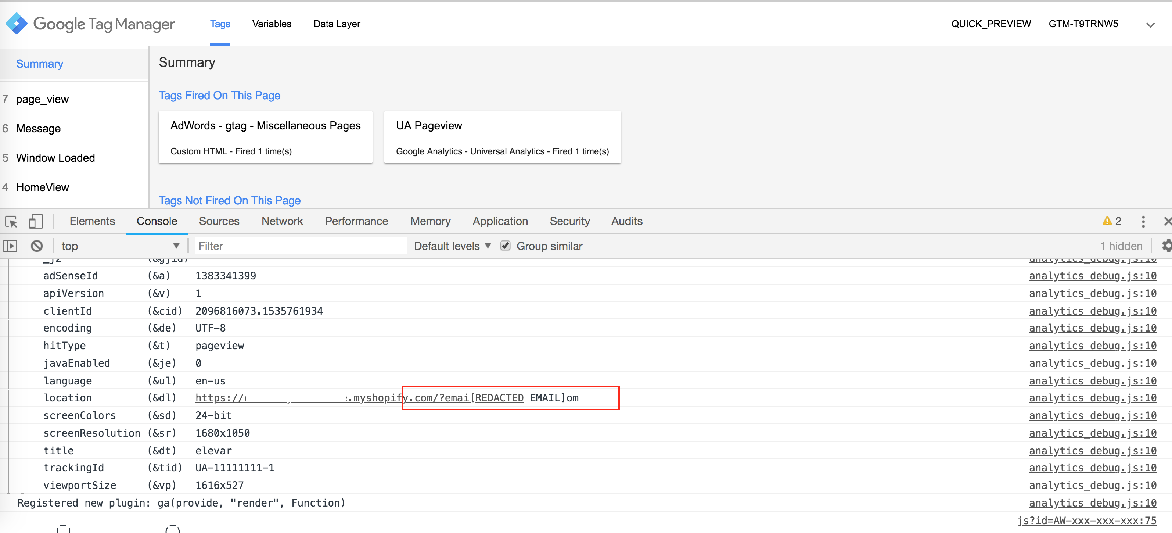The height and width of the screenshot is (533, 1172).
Task: Open the Security DevTools tab
Action: point(569,221)
